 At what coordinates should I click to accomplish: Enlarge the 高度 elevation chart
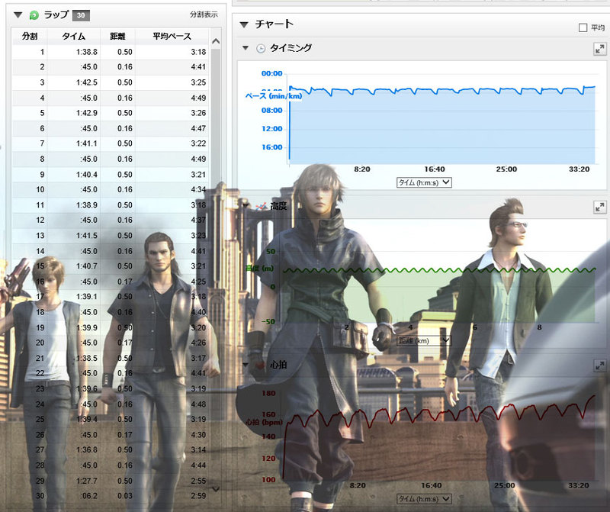(x=599, y=207)
